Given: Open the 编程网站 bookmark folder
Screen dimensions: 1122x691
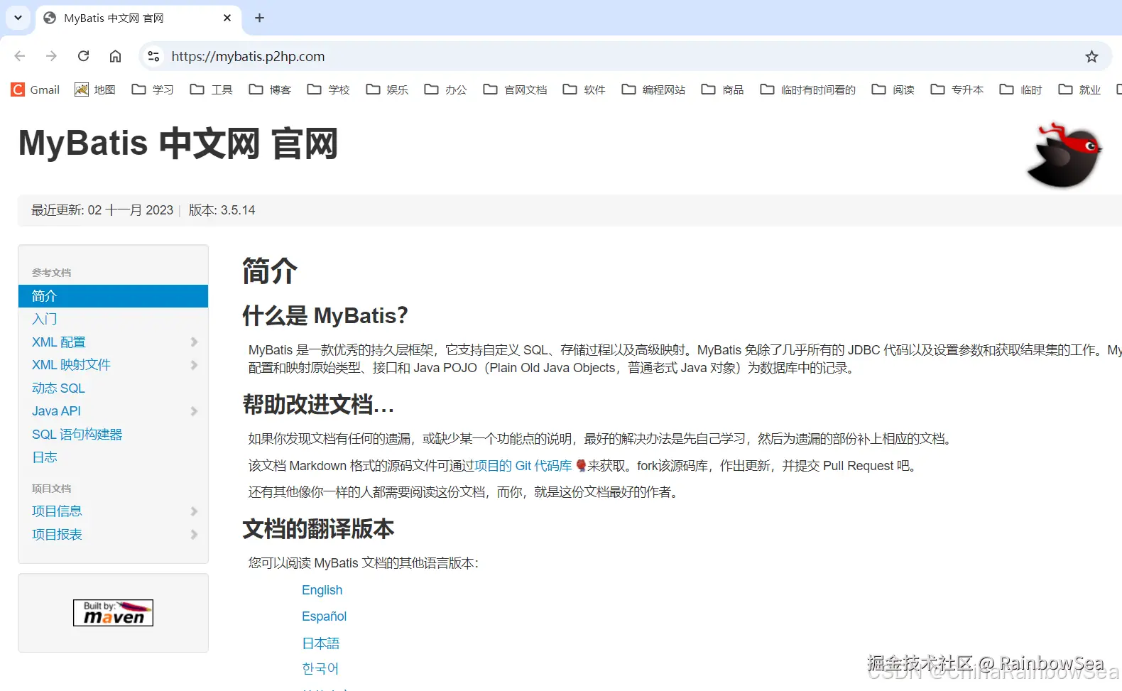Looking at the screenshot, I should 653,89.
